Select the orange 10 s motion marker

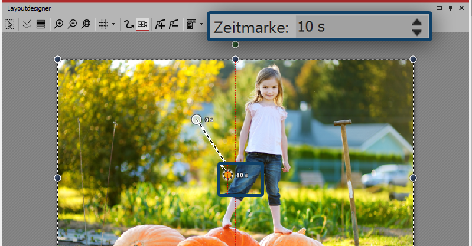[228, 175]
